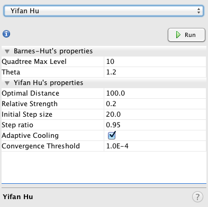Edit the Step ratio value
The height and width of the screenshot is (207, 208).
coord(155,125)
